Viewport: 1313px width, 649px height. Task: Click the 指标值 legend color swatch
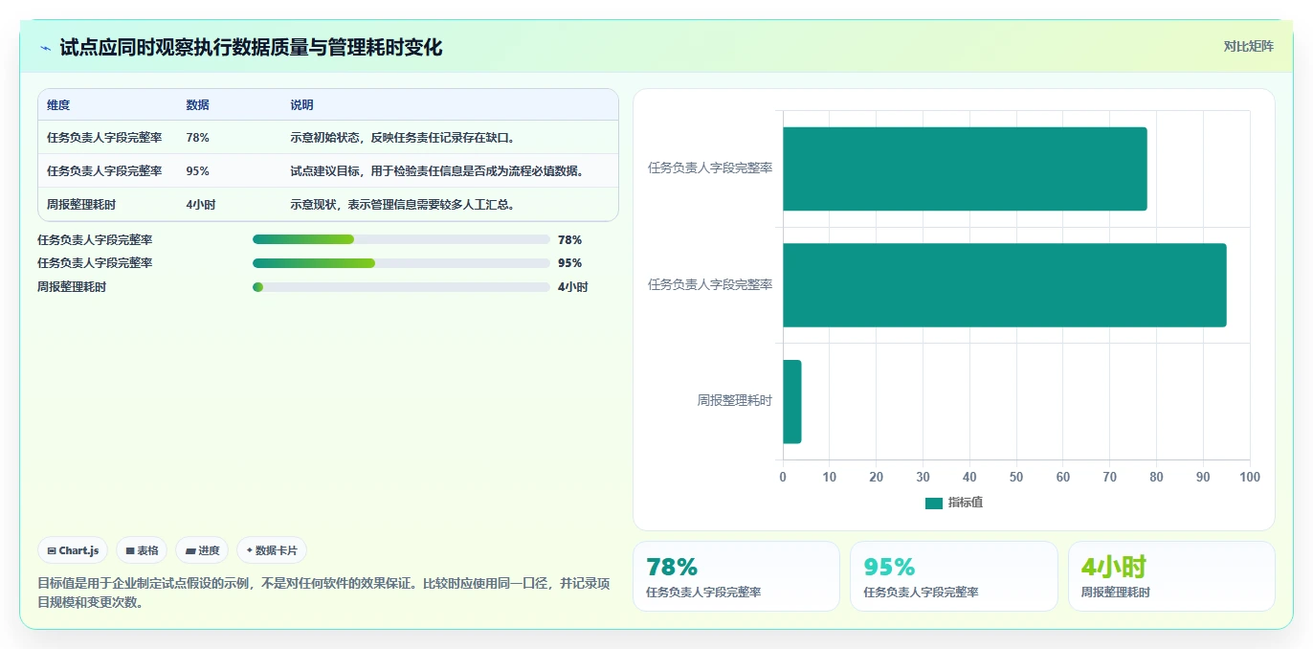coord(934,504)
